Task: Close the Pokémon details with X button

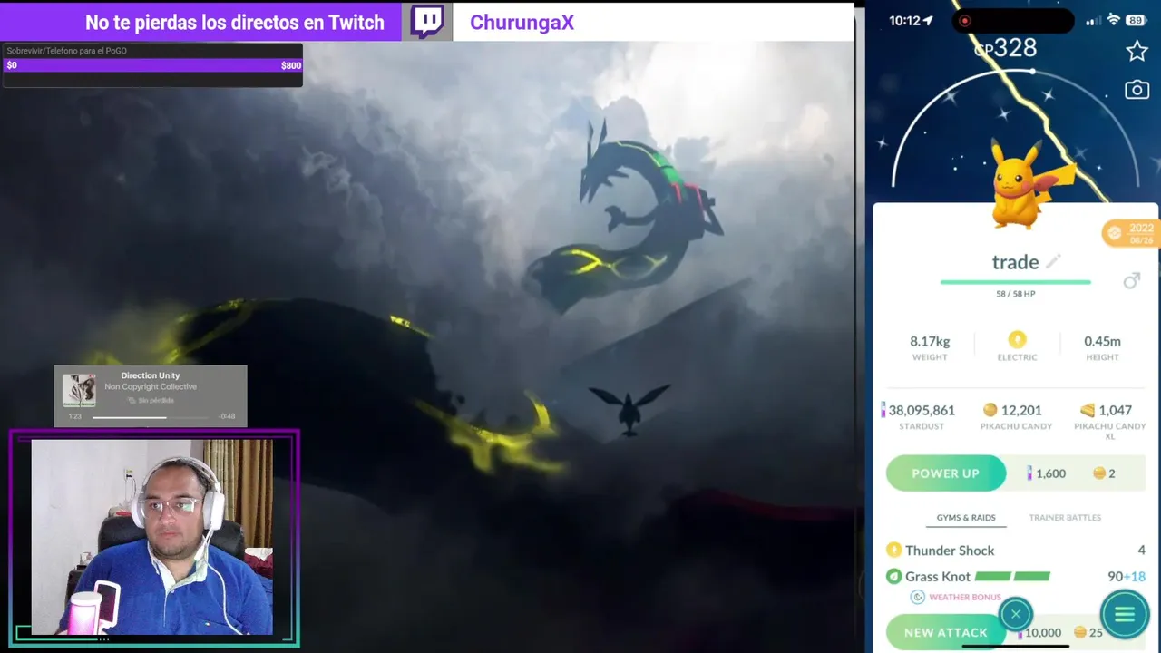Action: pos(1016,614)
